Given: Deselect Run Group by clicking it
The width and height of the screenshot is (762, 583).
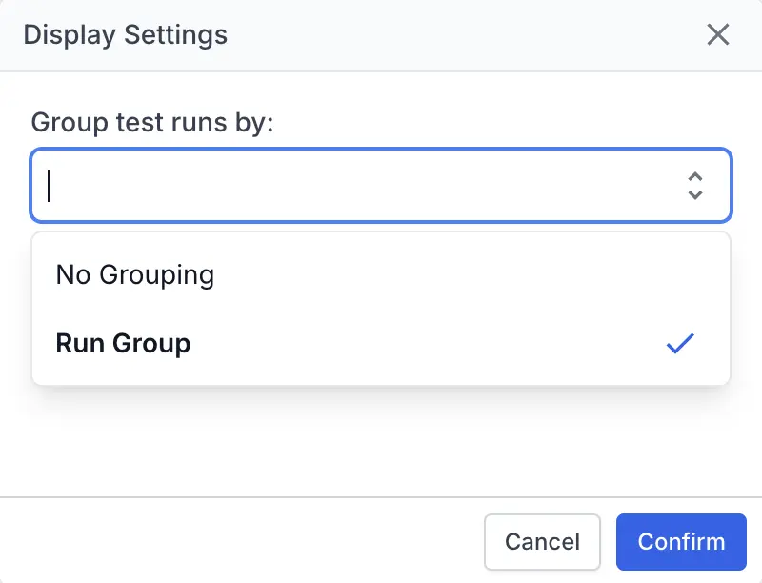Looking at the screenshot, I should pos(123,343).
